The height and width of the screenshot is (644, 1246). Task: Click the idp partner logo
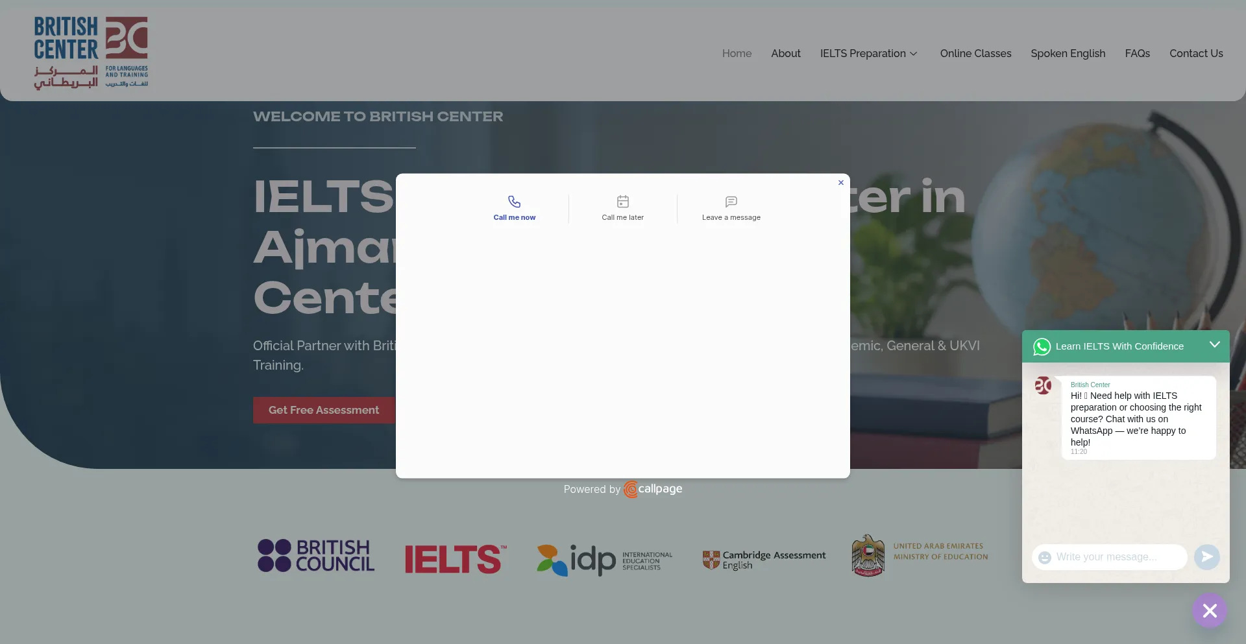pos(605,560)
